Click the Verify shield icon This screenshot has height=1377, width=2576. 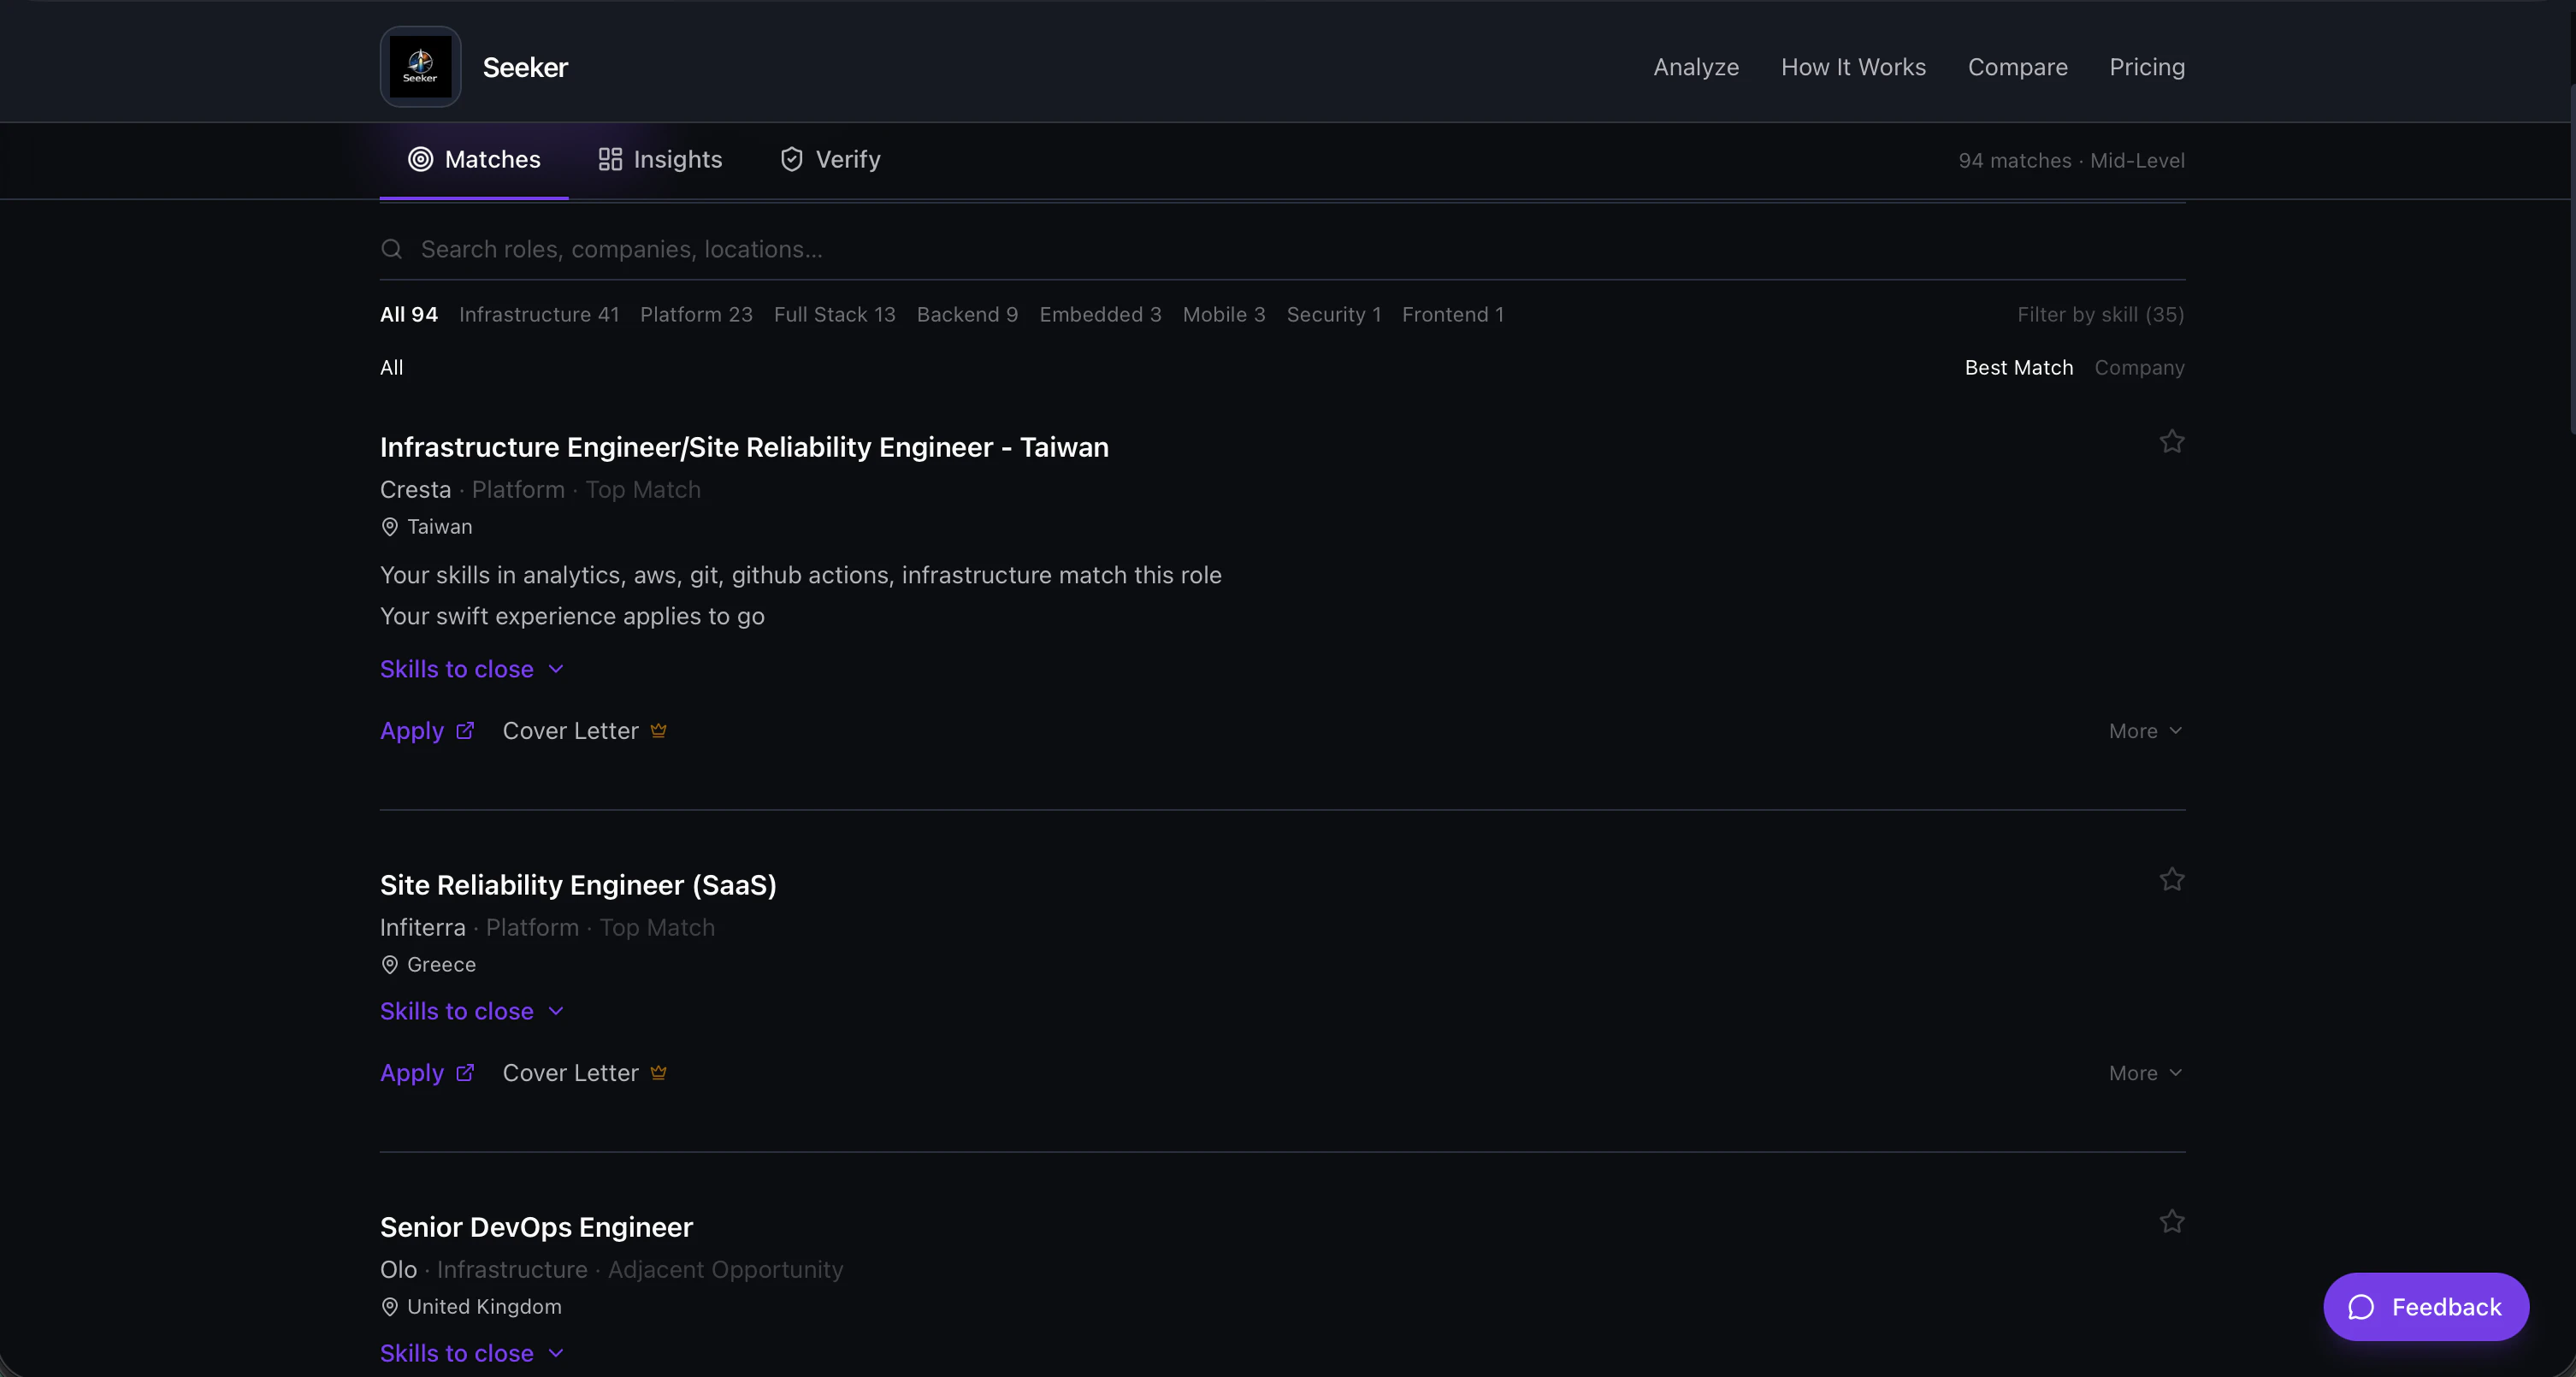pos(791,160)
